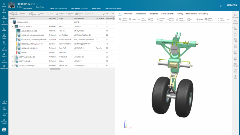Expand the 002776/LG-HydSys-21 tree node
Screen dimensions: 240x135
(x=13, y=57)
